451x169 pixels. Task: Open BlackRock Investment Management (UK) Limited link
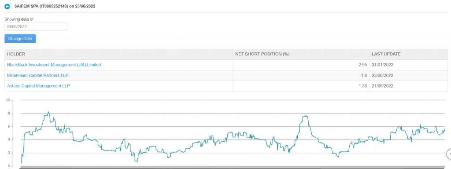[54, 65]
